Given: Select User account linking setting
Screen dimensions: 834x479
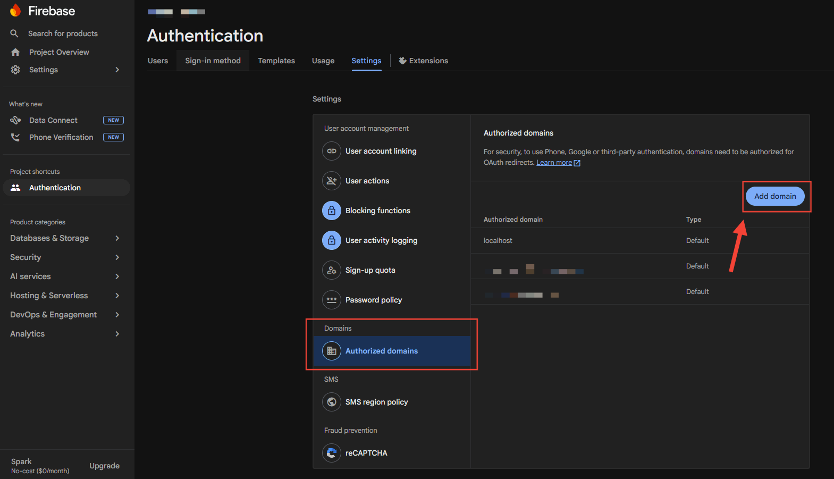Looking at the screenshot, I should pos(392,151).
